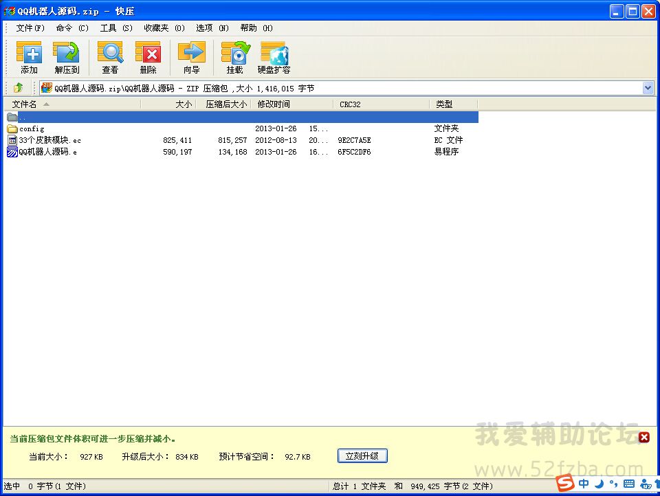The image size is (660, 496).
Task: Minimize the 快压 window
Action: 617,12
